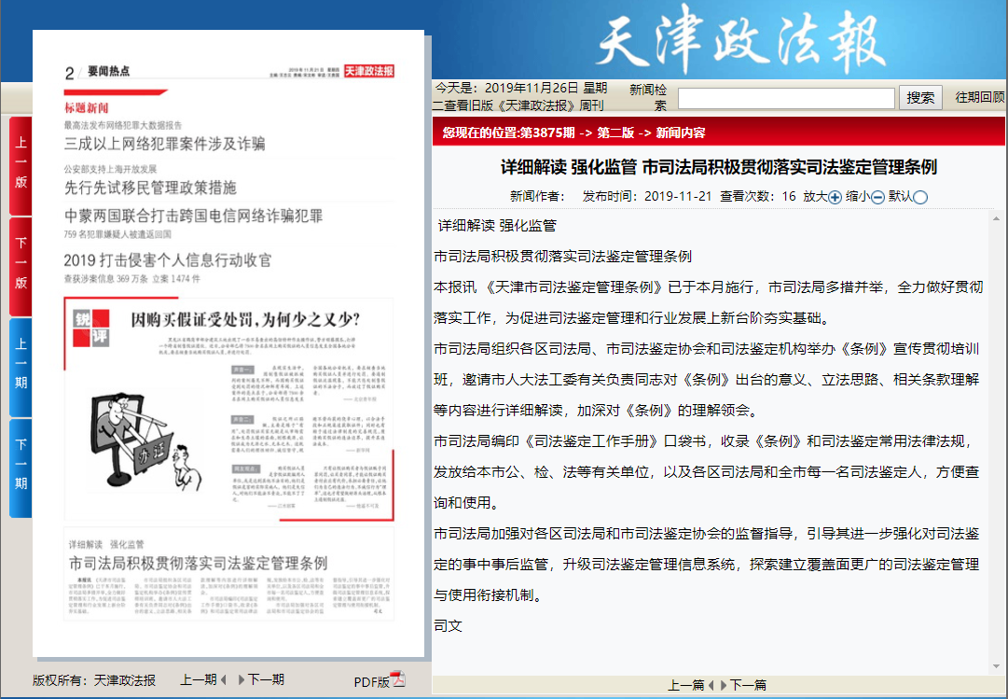Click the 要闻热点 page header
The height and width of the screenshot is (699, 1008).
pos(109,71)
